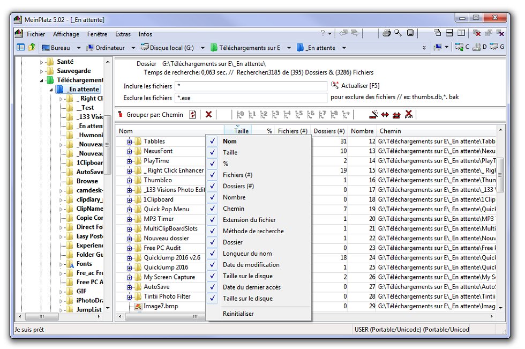The image size is (525, 349).
Task: Click the close-all-windows icon with purple X
Action: point(500,33)
